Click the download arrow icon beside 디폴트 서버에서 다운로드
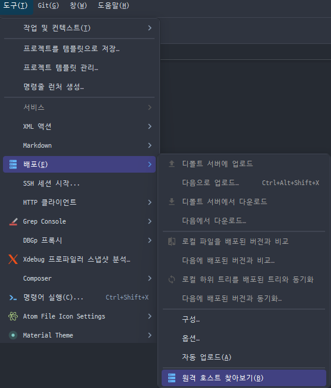Viewport: 331px width, 388px height. (172, 202)
